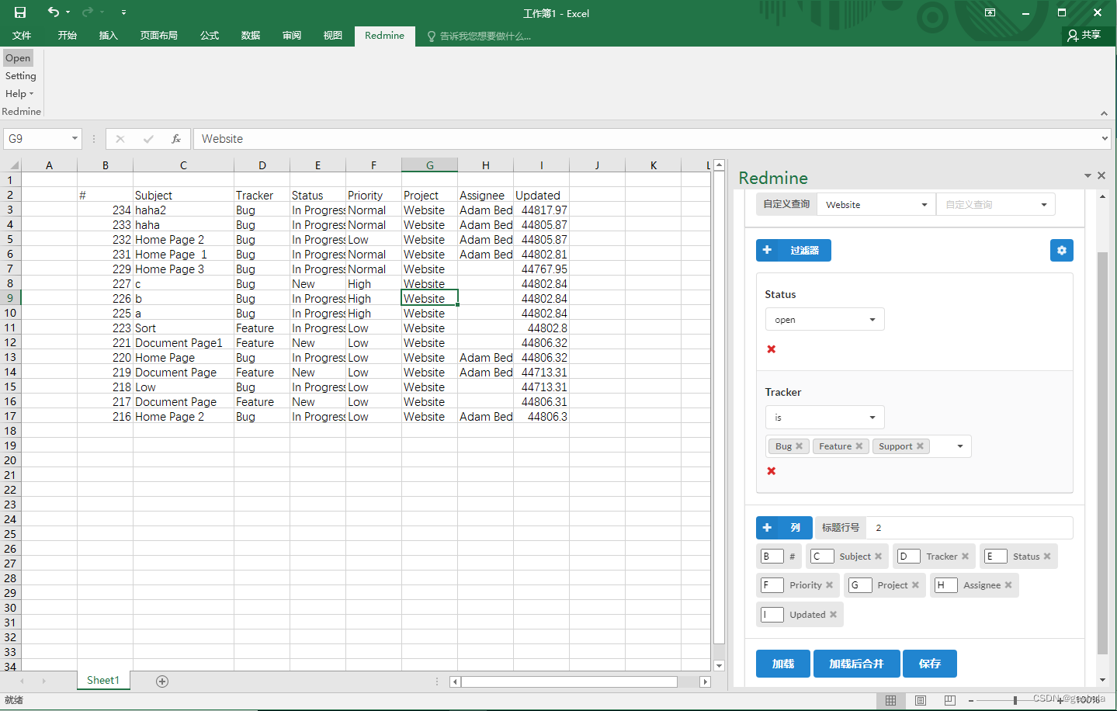
Task: Open the Name Box dropdown arrow
Action: coord(75,139)
